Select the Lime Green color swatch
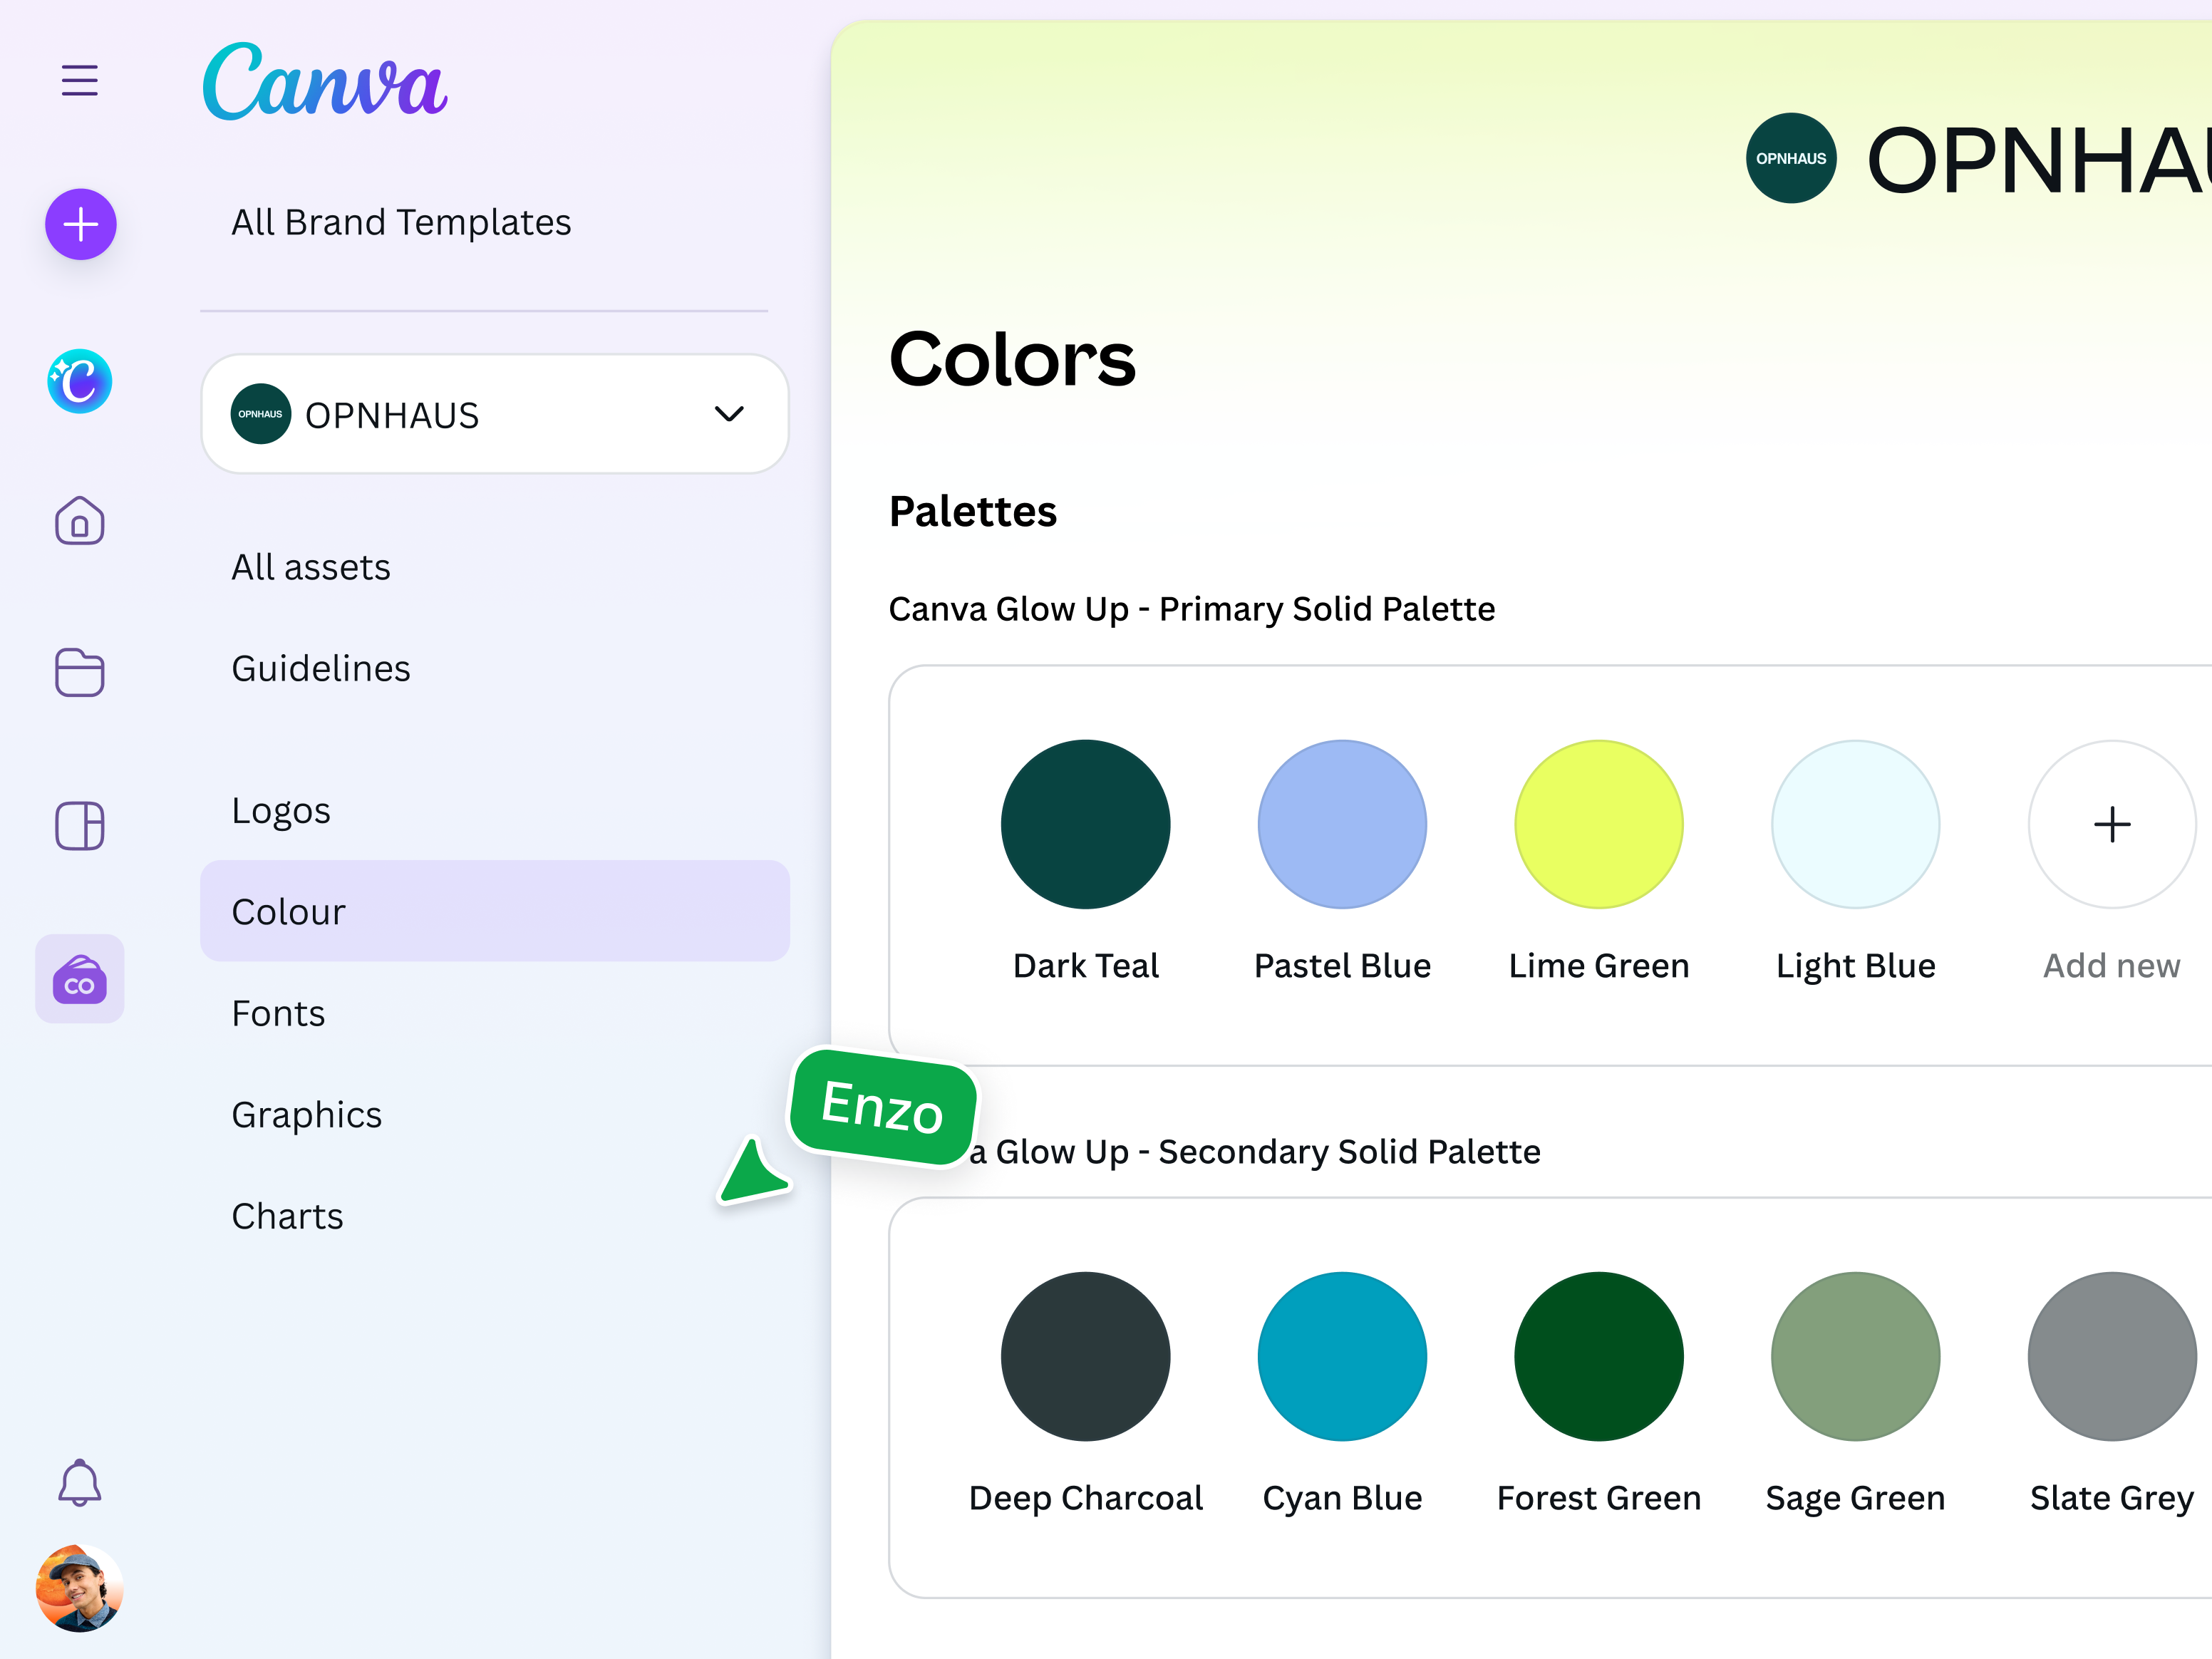This screenshot has height=1659, width=2212. tap(1599, 824)
